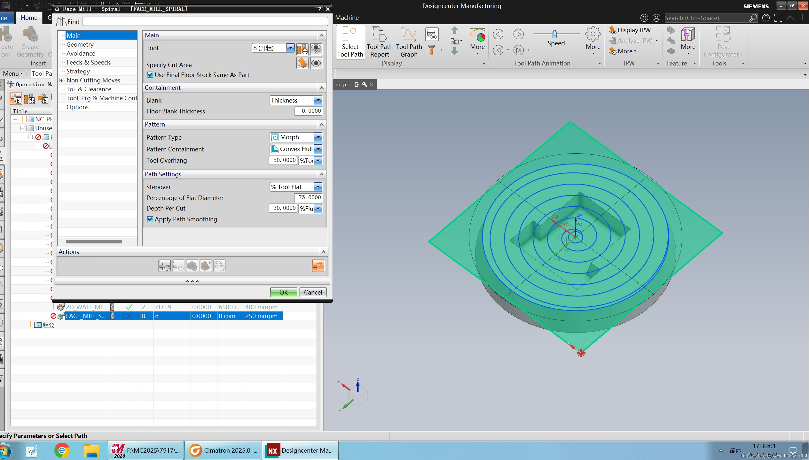Toggle the Cut Area display eye icon
Image resolution: width=809 pixels, height=460 pixels.
coord(316,63)
